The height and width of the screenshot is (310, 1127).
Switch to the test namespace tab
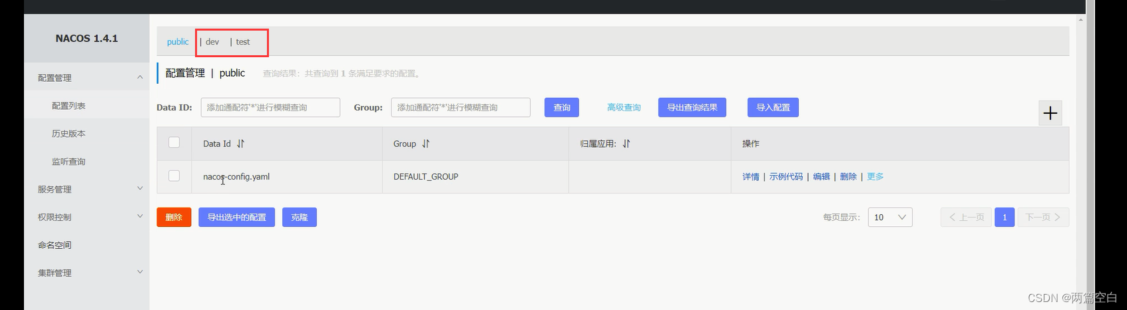tap(243, 42)
